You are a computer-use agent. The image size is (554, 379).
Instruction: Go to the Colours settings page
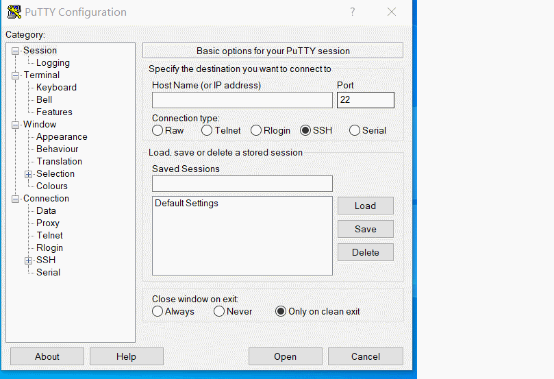(52, 186)
